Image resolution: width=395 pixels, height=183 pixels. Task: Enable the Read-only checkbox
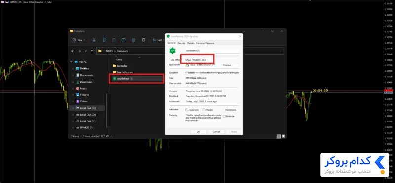click(187, 110)
